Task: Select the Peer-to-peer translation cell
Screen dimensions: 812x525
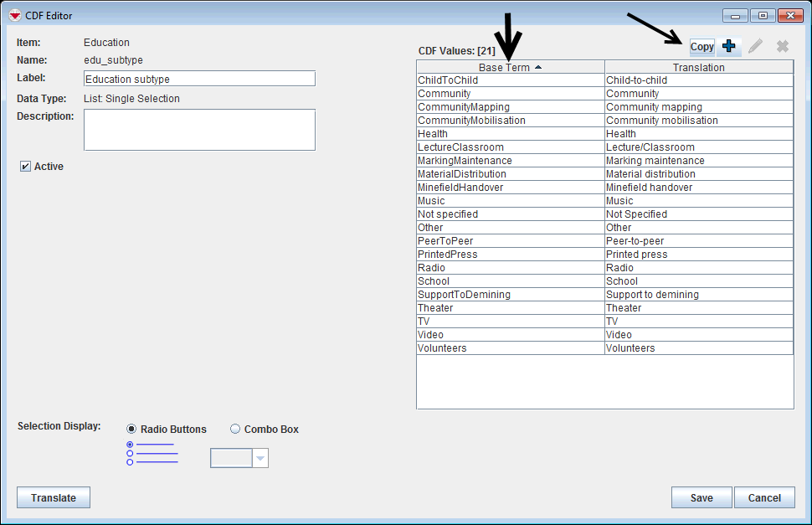Action: click(698, 241)
